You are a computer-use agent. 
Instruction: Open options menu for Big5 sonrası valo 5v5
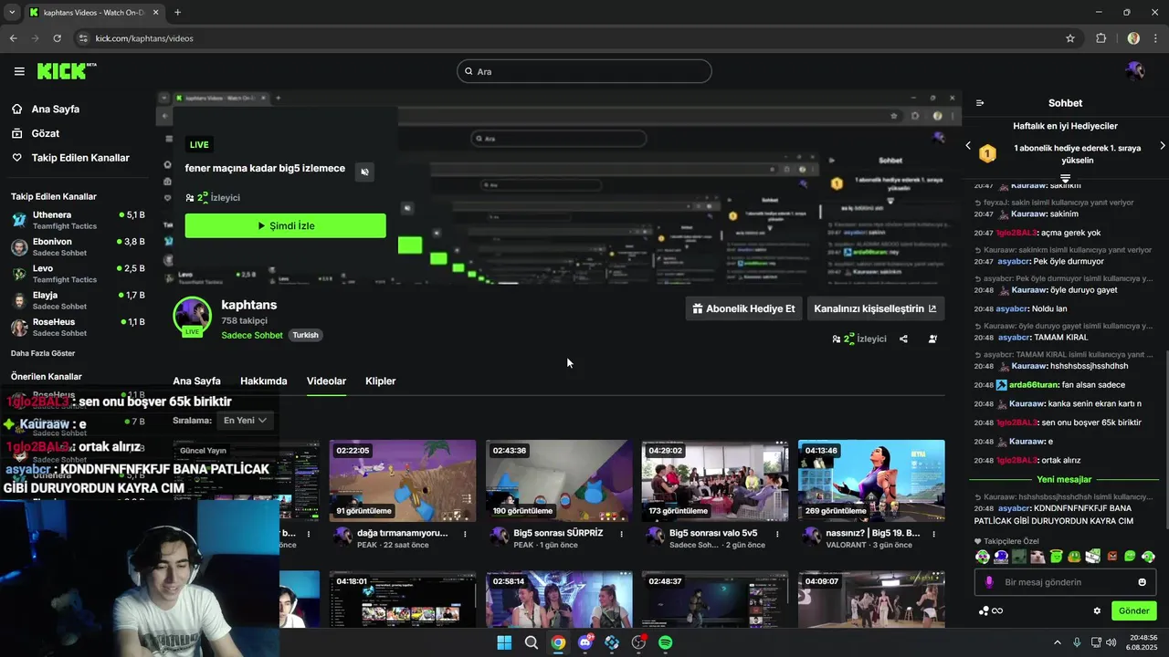[x=778, y=534]
